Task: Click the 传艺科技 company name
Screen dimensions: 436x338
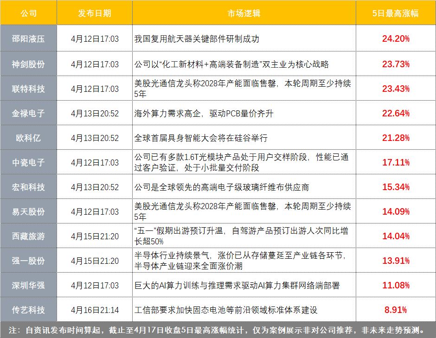Action: [28, 310]
